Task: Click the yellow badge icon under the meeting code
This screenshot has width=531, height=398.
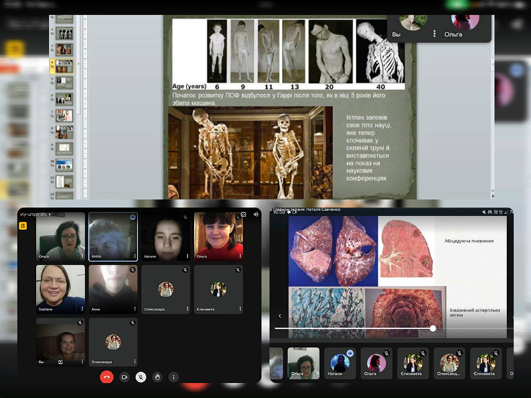Action: [x=22, y=226]
